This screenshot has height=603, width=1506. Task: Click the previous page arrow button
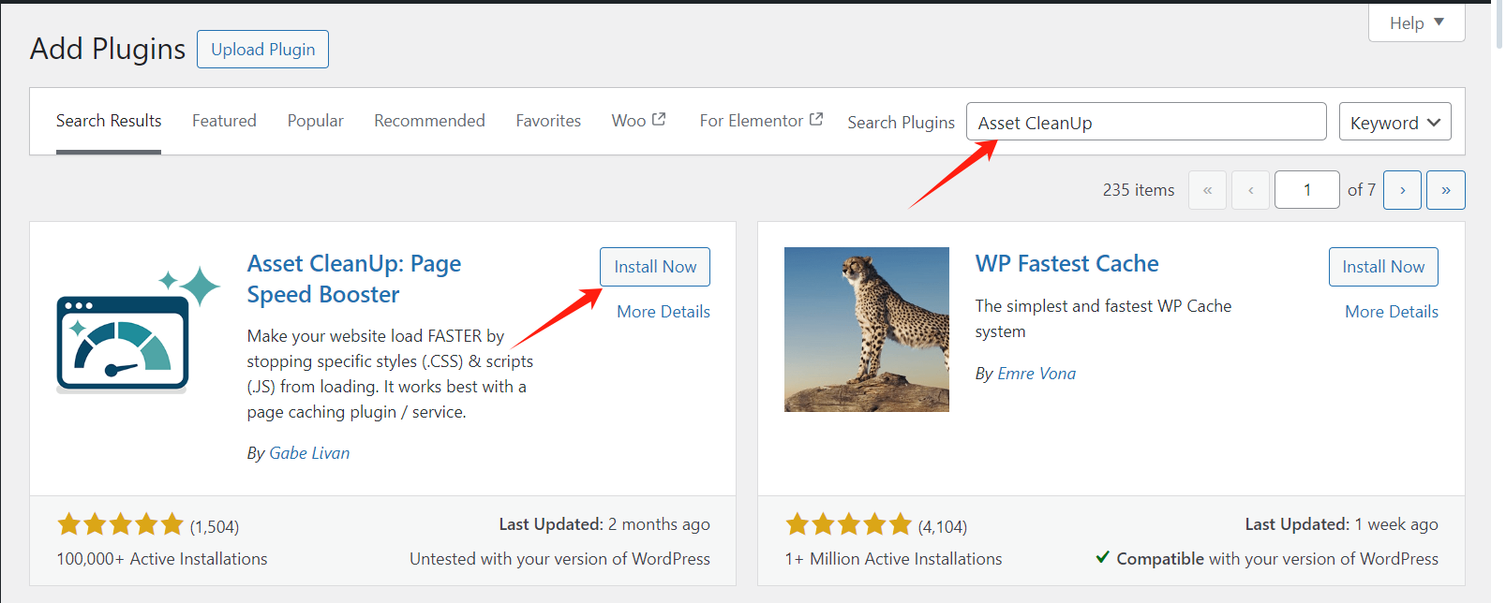point(1250,190)
